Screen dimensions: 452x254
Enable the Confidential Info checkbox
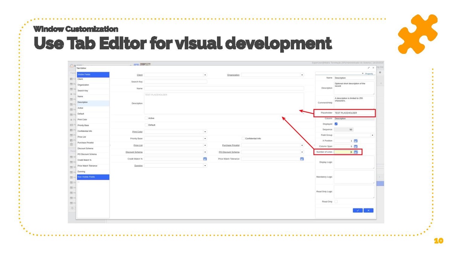click(243, 138)
